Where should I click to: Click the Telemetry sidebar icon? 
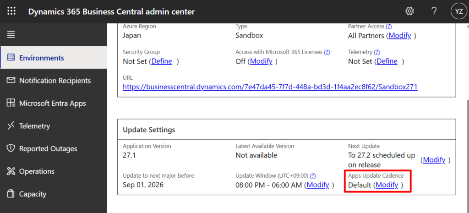tap(11, 126)
